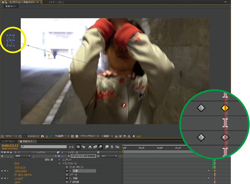250x184 pixels.
Task: Collapse the トランスフォーム group
Action: click(x=60, y=164)
